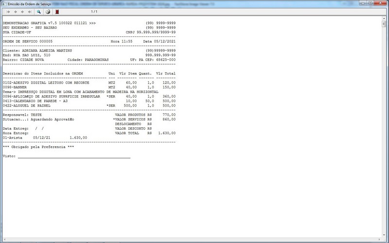Click the CEP: 68625-000 text
389x243 pixels.
pyautogui.click(x=160, y=60)
